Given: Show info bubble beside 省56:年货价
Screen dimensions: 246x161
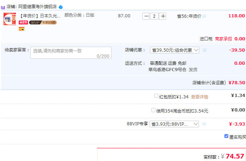Looking at the screenshot, I should 204,16.
